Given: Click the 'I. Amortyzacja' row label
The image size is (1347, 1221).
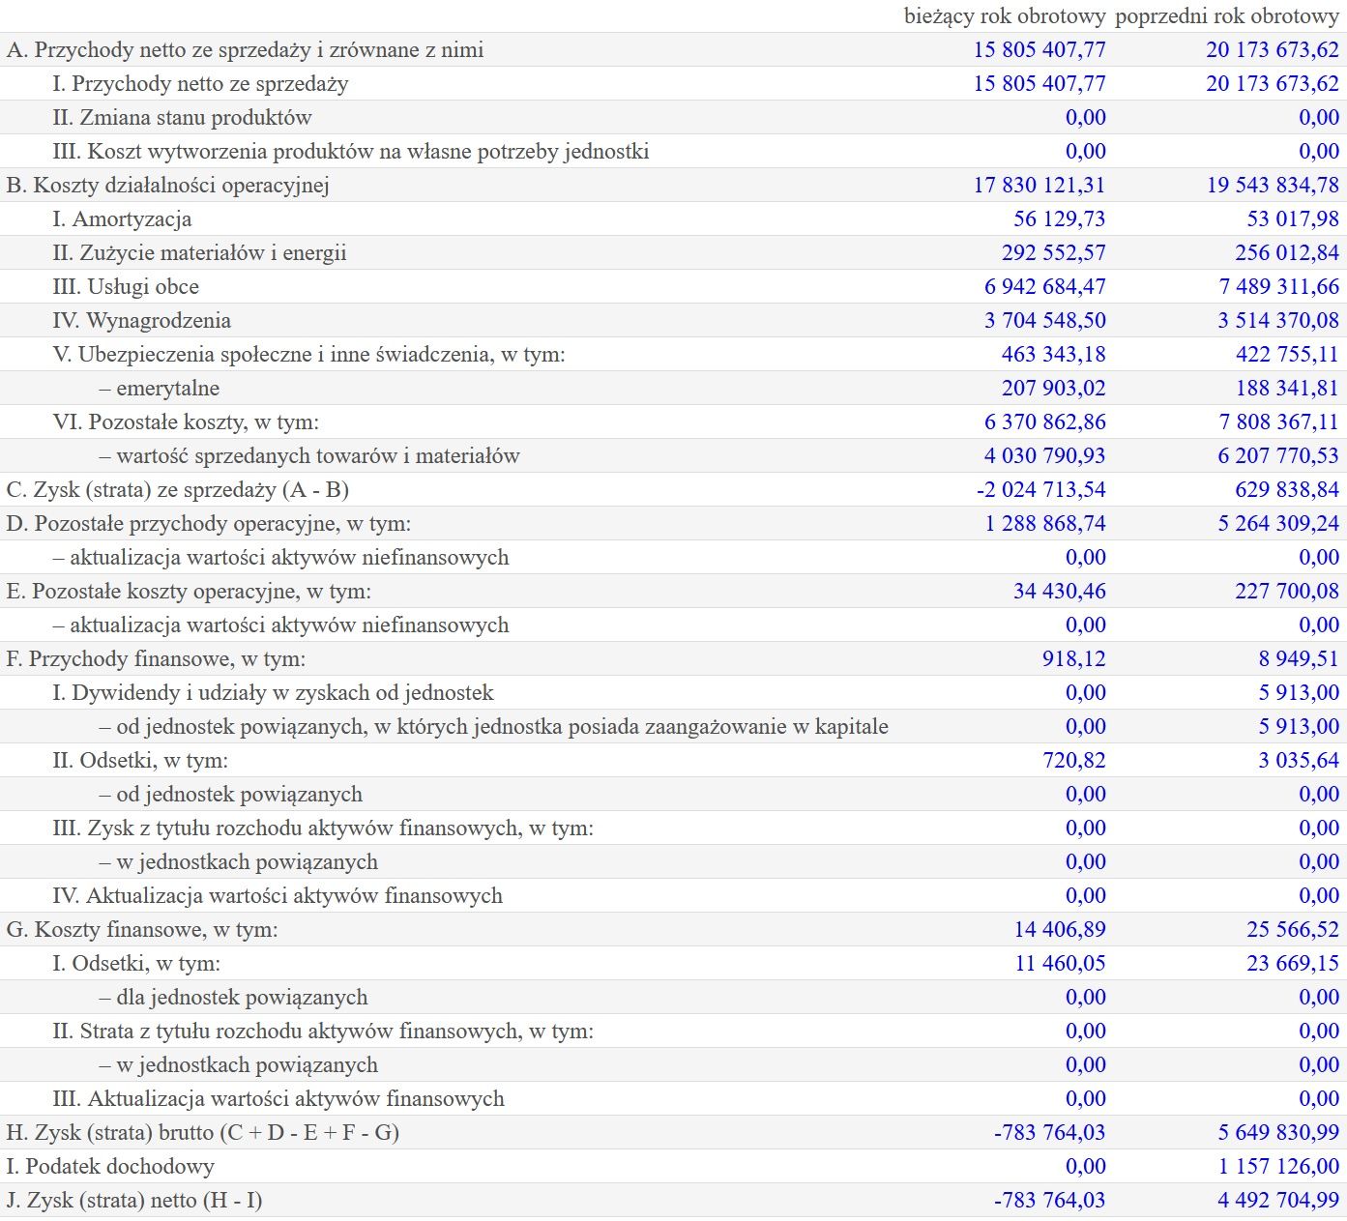Looking at the screenshot, I should point(122,219).
